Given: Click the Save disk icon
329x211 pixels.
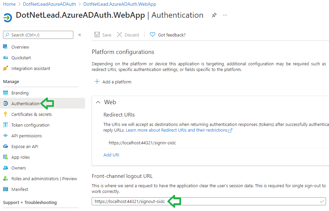Looking at the screenshot, I should (x=97, y=34).
